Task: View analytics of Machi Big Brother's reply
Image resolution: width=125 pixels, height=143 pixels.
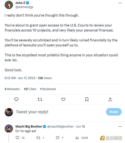Action: click(77, 138)
